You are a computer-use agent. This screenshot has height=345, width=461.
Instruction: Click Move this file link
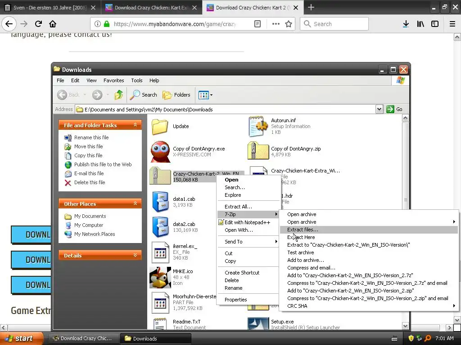(89, 146)
